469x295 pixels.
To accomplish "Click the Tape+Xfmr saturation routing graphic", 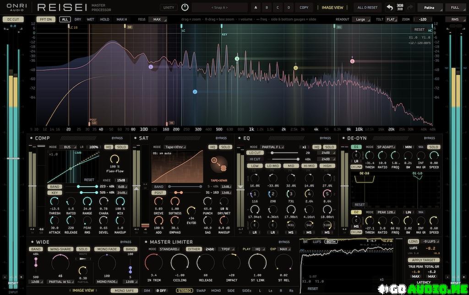I will coord(219,165).
